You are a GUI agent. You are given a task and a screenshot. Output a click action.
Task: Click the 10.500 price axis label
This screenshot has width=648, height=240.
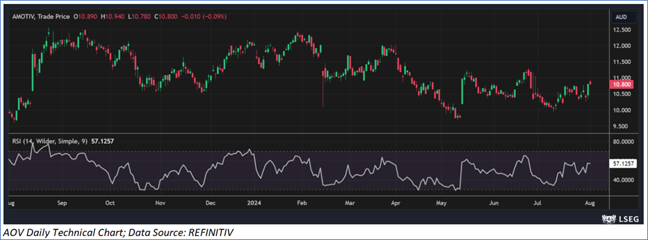coord(621,93)
